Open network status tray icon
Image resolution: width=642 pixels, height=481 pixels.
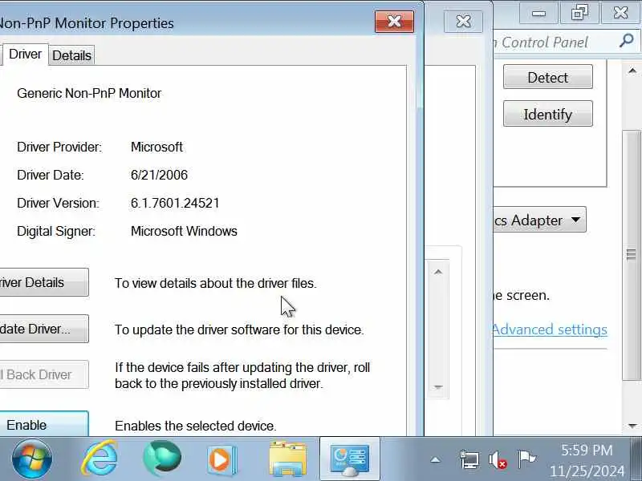(x=469, y=459)
